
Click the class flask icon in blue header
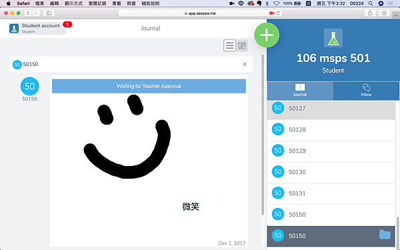click(x=333, y=38)
